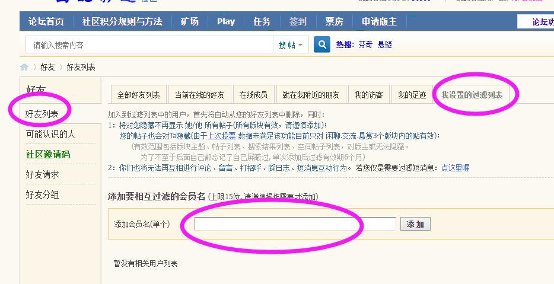Click hot search term 芬奇
This screenshot has height=284, width=554.
(x=365, y=44)
